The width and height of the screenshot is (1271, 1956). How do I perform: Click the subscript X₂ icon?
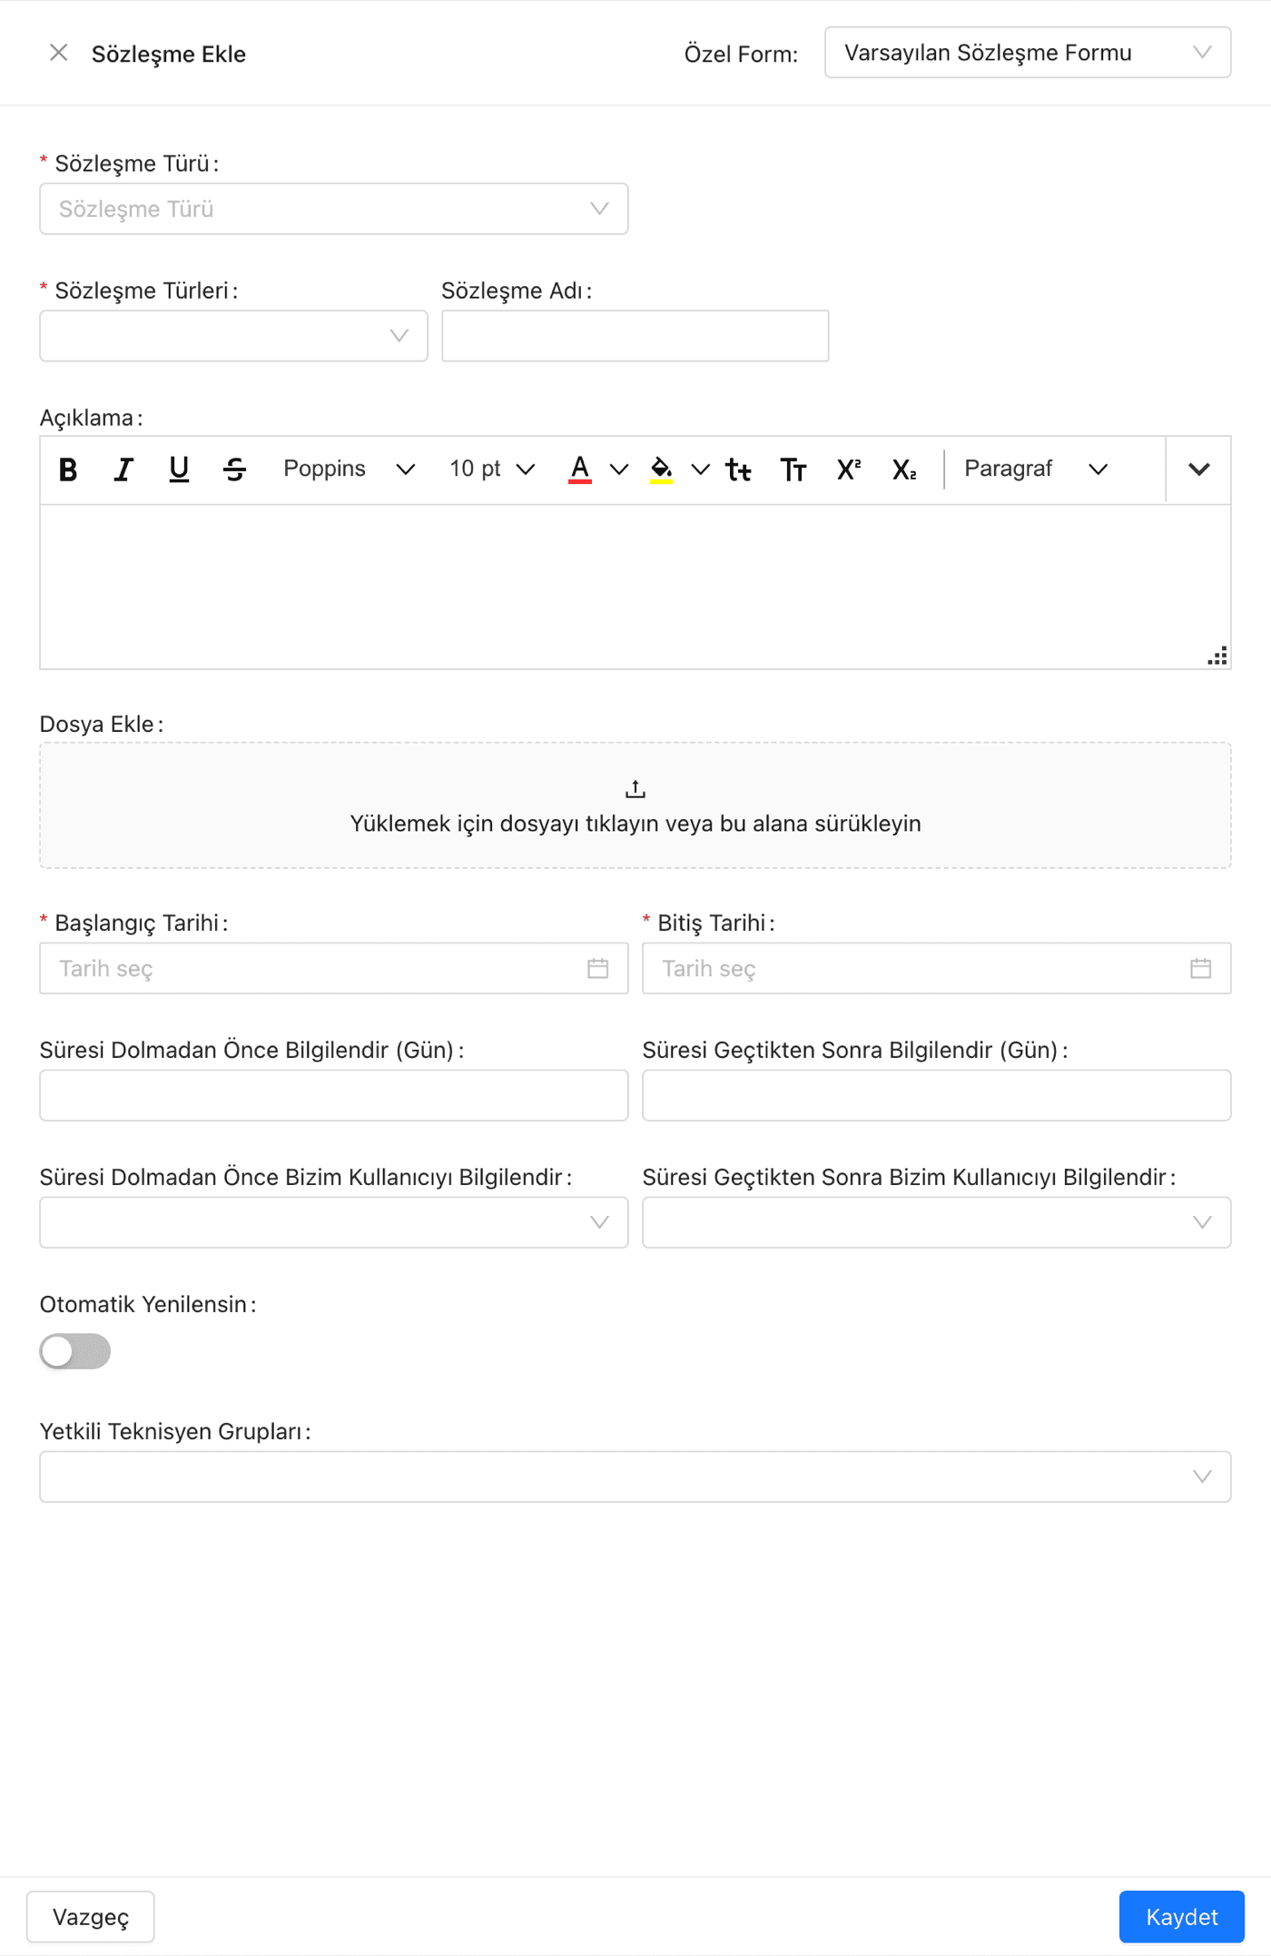coord(904,469)
